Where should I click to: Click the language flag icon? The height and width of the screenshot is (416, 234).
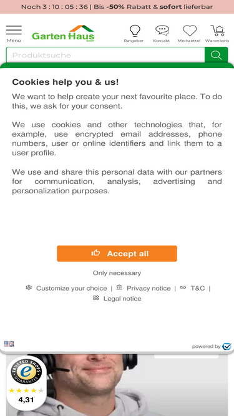point(9,344)
